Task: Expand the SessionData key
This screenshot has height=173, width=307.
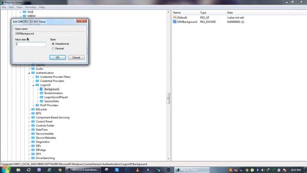Action: tap(37, 101)
